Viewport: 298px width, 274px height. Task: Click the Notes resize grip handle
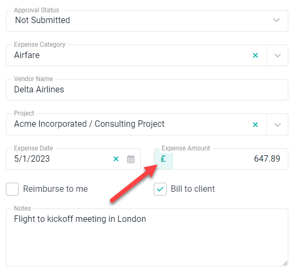(x=285, y=263)
